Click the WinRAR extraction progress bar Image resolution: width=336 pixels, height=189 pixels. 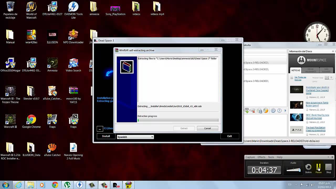coord(178,120)
